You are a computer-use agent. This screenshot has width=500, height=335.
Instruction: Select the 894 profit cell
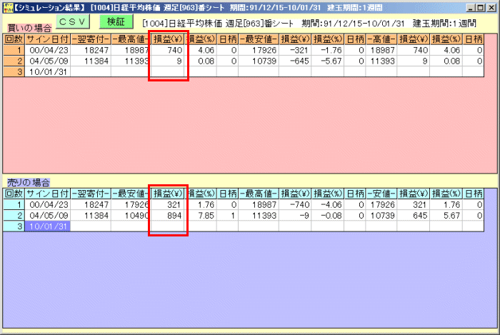[x=167, y=216]
